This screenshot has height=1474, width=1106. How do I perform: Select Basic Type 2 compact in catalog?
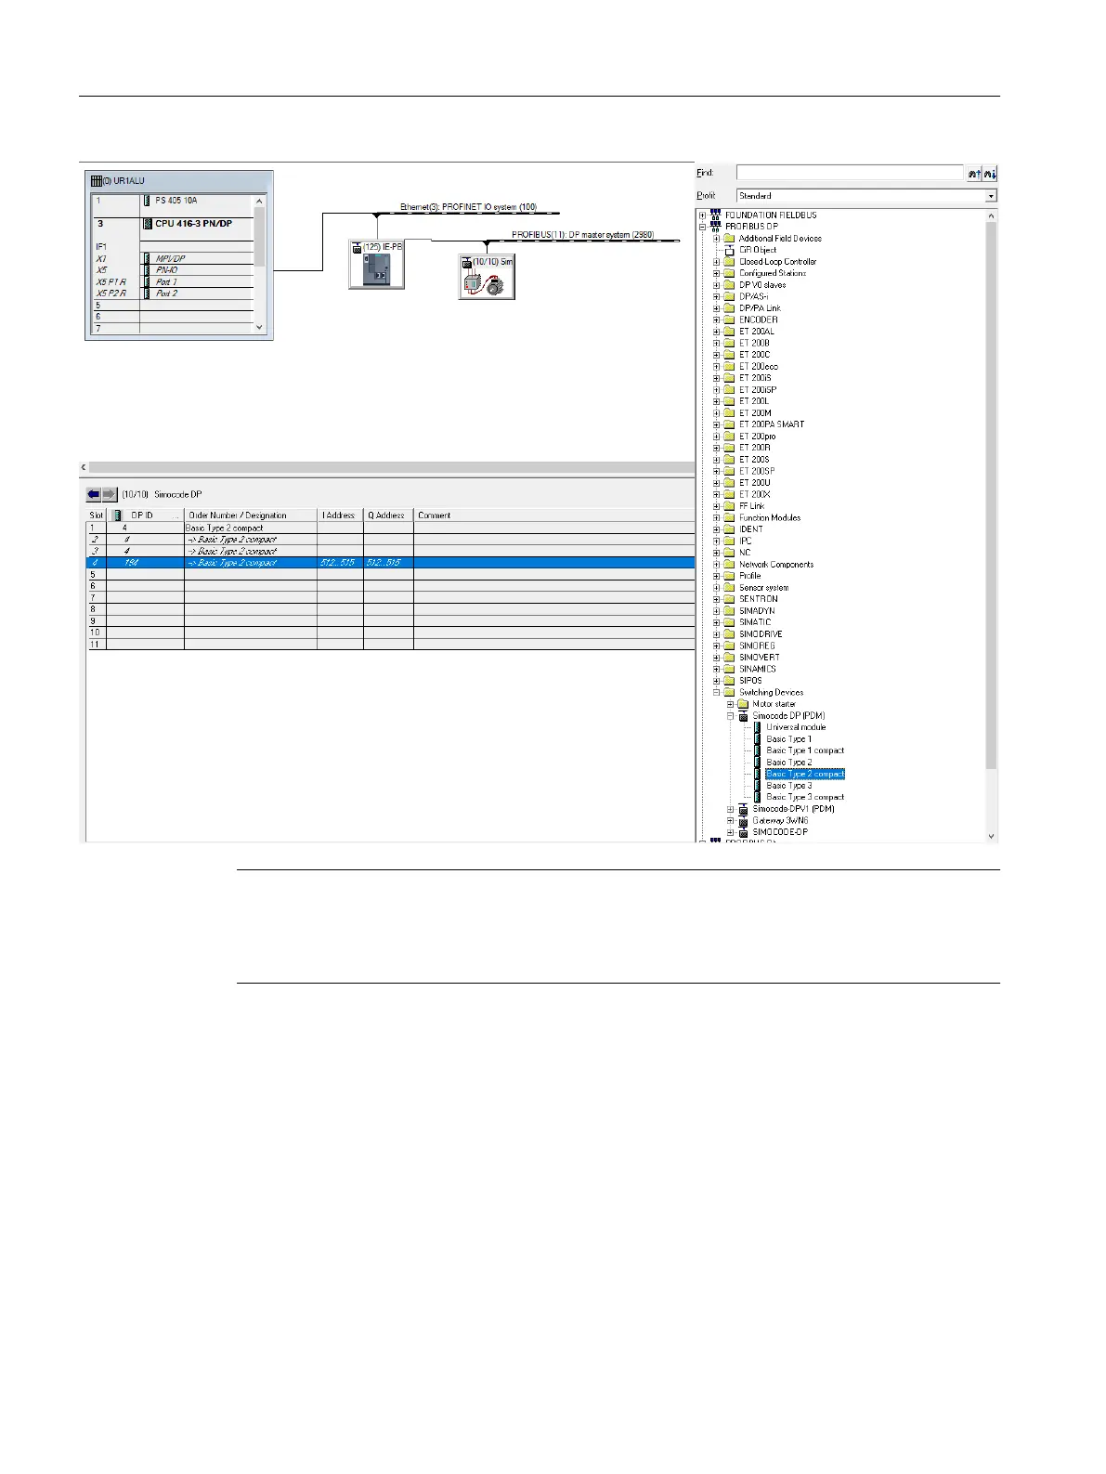[805, 774]
